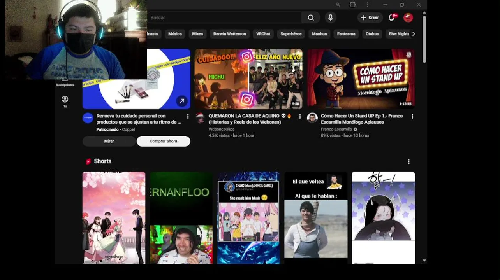Open the ERNANFLOO short

tap(181, 218)
